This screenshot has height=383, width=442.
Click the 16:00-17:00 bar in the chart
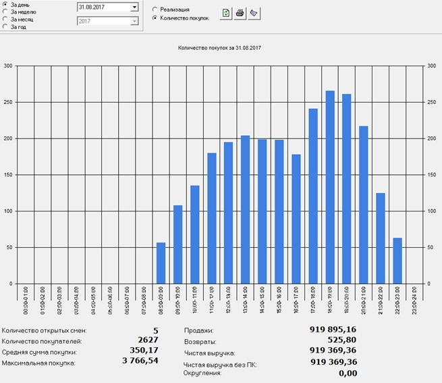click(296, 219)
